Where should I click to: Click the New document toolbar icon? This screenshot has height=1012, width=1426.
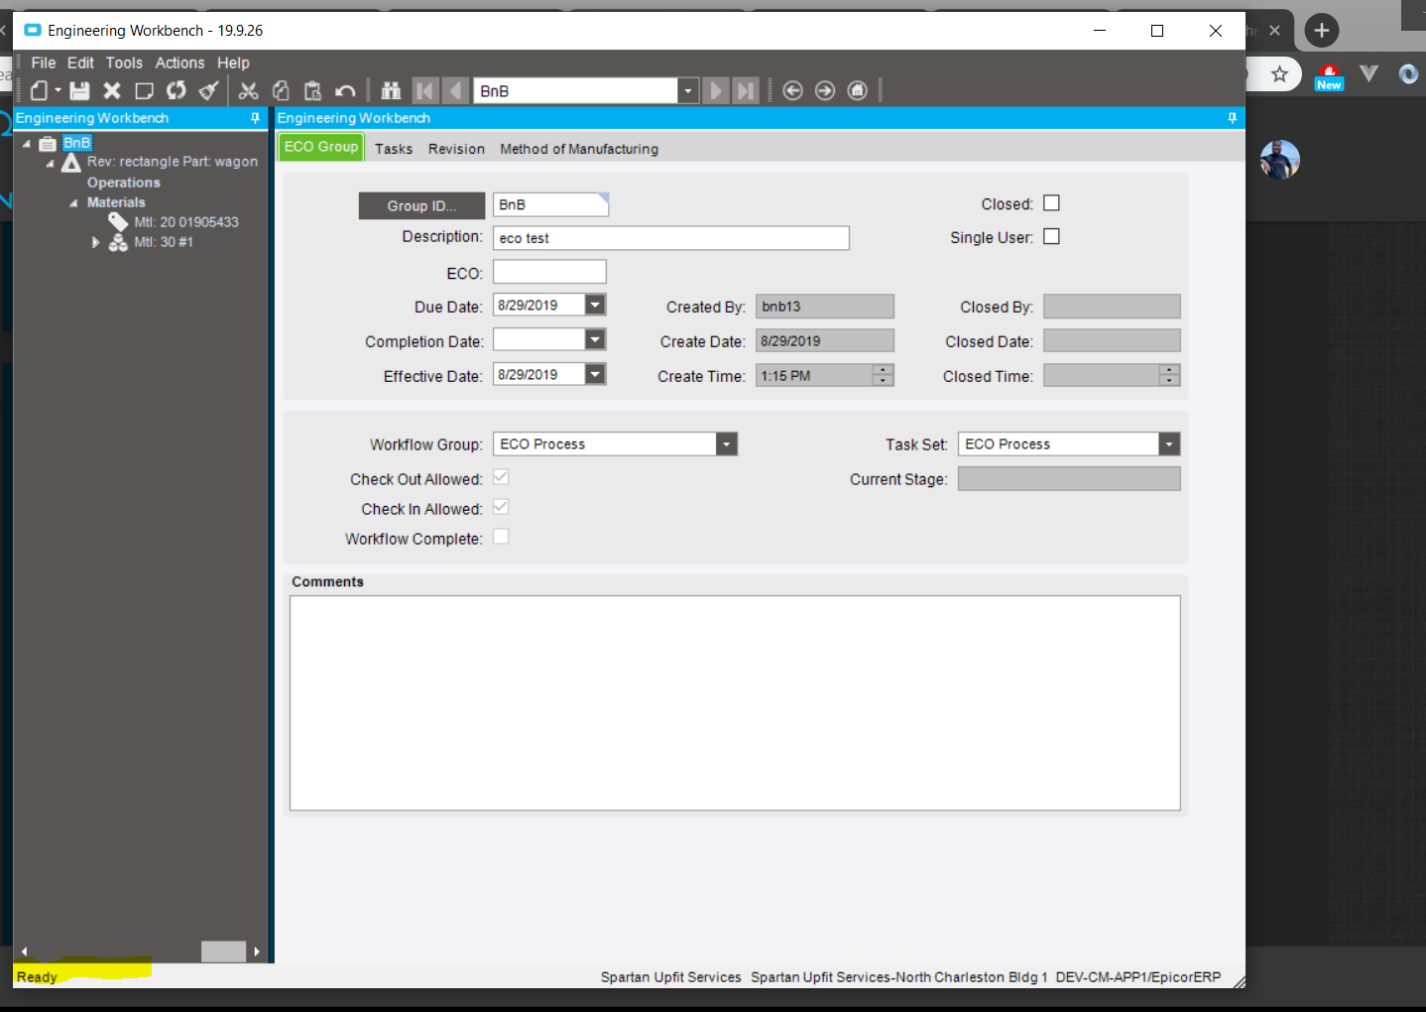tap(39, 90)
